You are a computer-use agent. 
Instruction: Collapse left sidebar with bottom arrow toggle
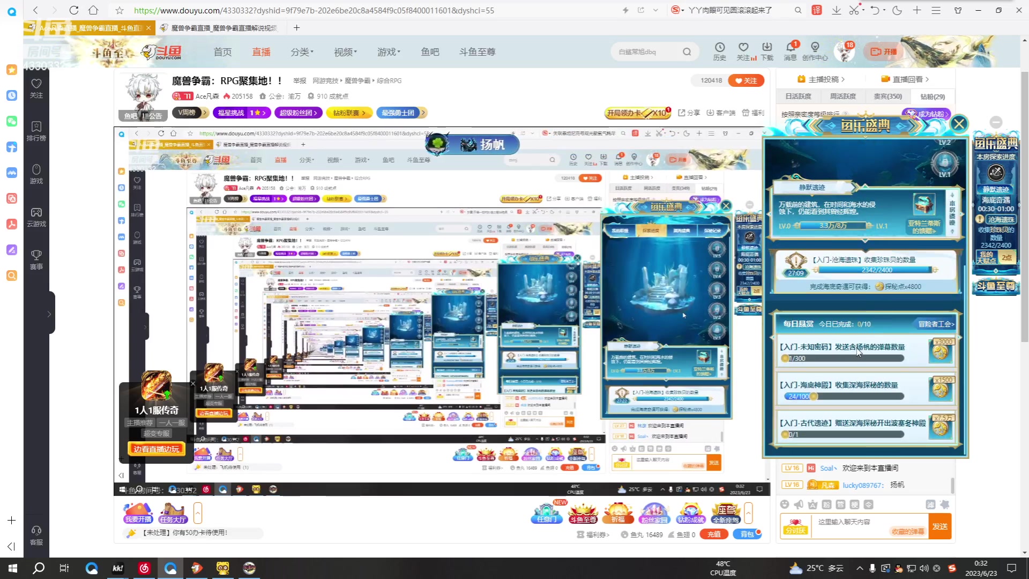click(x=11, y=546)
